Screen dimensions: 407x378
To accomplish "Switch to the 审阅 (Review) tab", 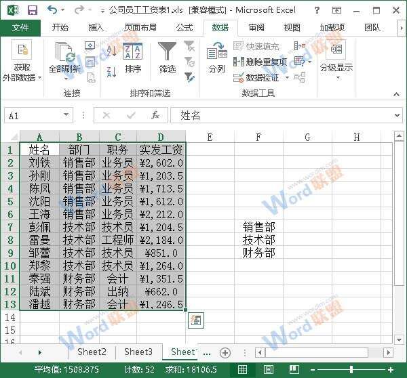I will 256,28.
